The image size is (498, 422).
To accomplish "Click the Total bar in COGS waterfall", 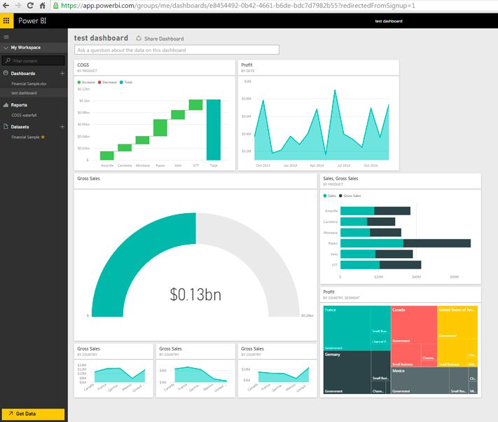I will point(214,130).
